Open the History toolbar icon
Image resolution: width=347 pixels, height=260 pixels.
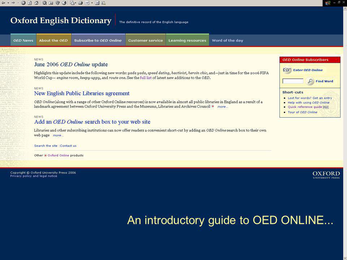tap(64, 3)
